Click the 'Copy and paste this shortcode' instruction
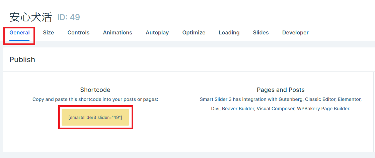Image resolution: width=375 pixels, height=158 pixels. pos(95,99)
